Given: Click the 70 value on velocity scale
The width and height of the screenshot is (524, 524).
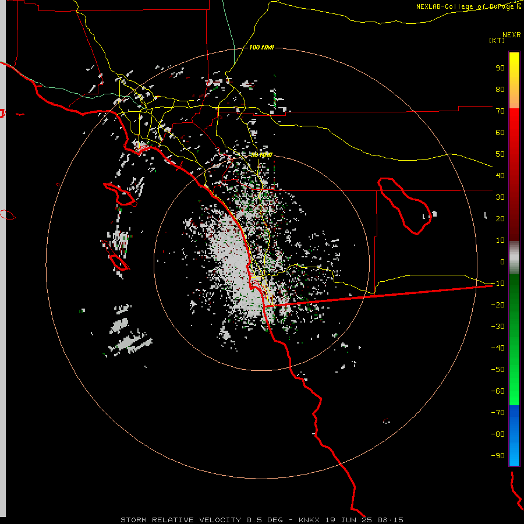Looking at the screenshot, I should tap(500, 111).
